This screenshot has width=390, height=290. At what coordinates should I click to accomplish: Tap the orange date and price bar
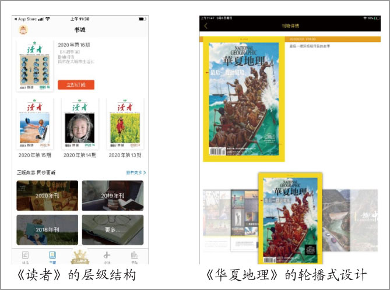333,39
